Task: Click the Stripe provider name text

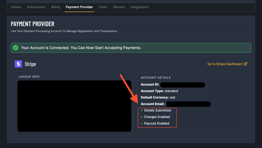Action: 30,64
